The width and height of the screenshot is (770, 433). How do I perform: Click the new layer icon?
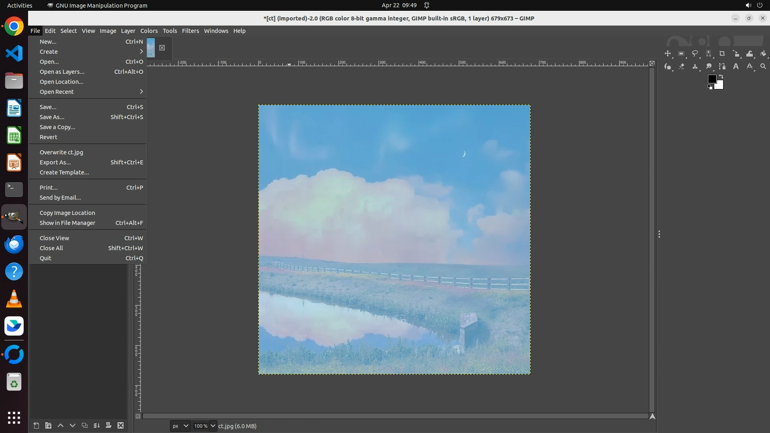click(36, 426)
